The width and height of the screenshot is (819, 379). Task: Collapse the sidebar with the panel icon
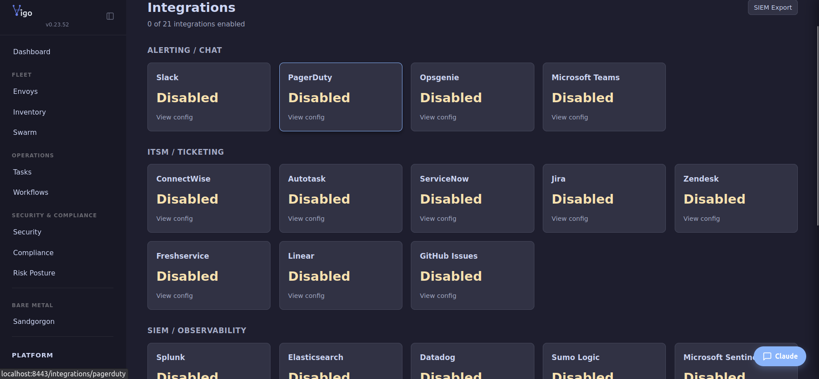[x=110, y=16]
